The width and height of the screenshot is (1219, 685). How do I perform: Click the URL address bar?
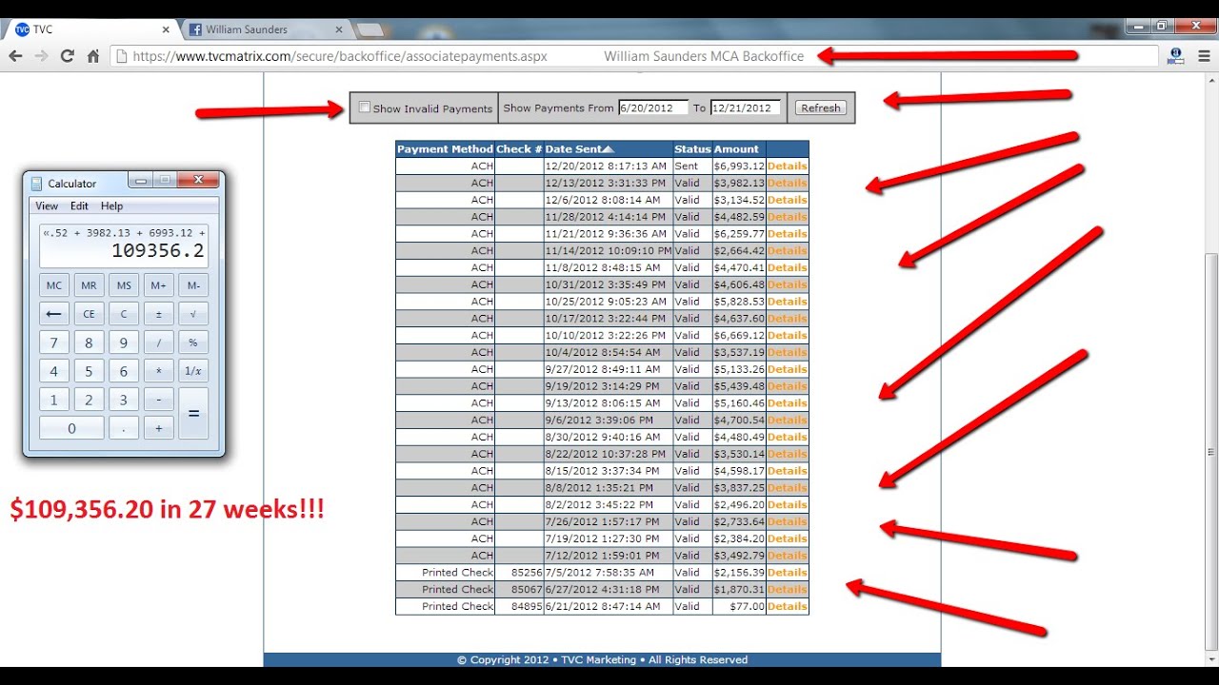coord(633,56)
